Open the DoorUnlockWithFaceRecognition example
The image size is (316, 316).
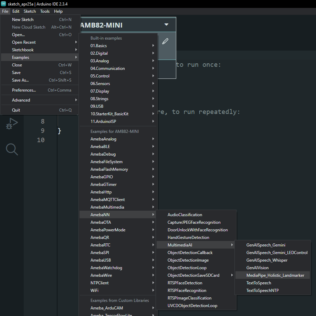pyautogui.click(x=196, y=230)
